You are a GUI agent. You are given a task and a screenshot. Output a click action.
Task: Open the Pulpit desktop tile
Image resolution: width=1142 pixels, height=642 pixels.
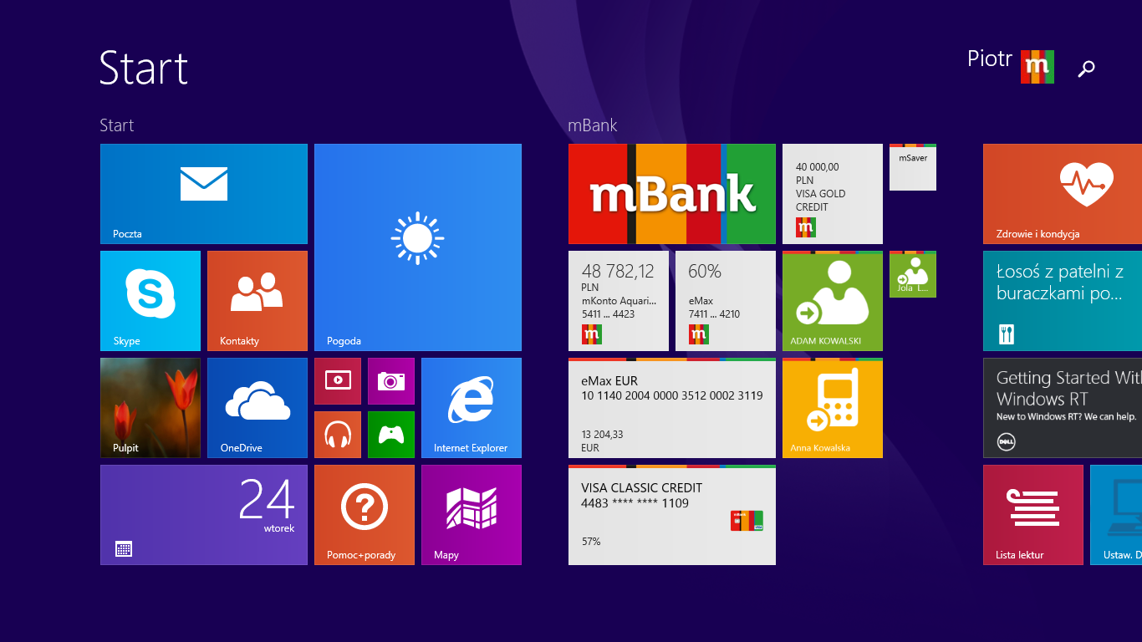tap(150, 408)
